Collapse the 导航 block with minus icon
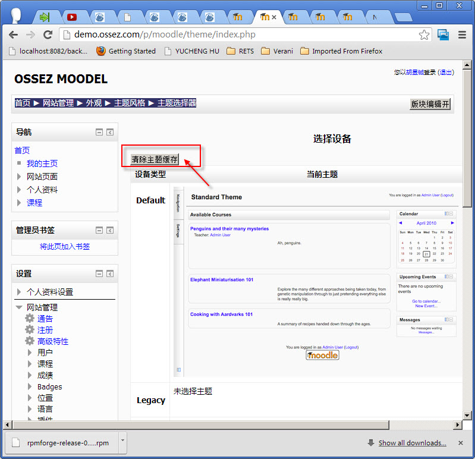 coord(99,132)
